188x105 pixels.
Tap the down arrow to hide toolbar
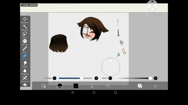point(92,86)
